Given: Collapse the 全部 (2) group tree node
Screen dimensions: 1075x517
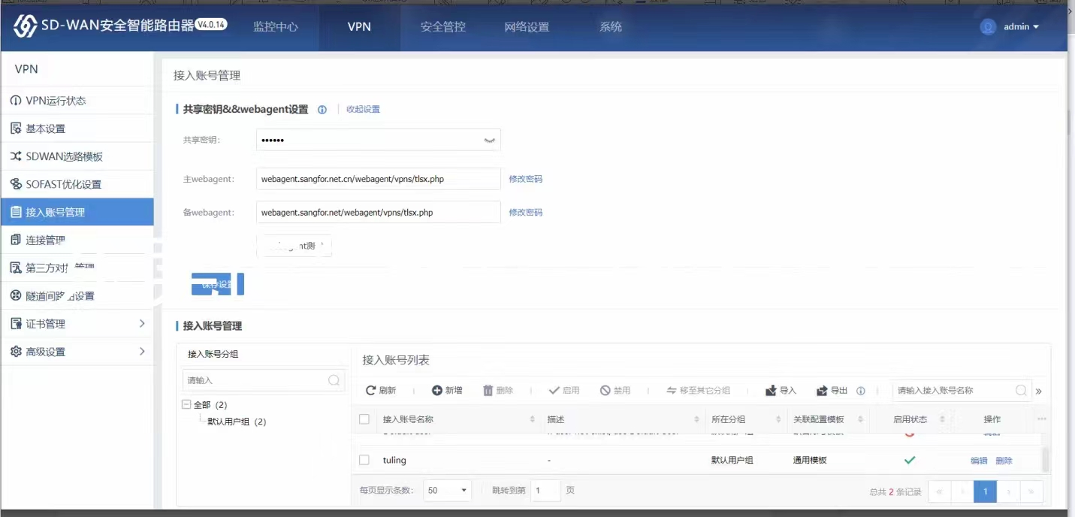Looking at the screenshot, I should click(186, 405).
